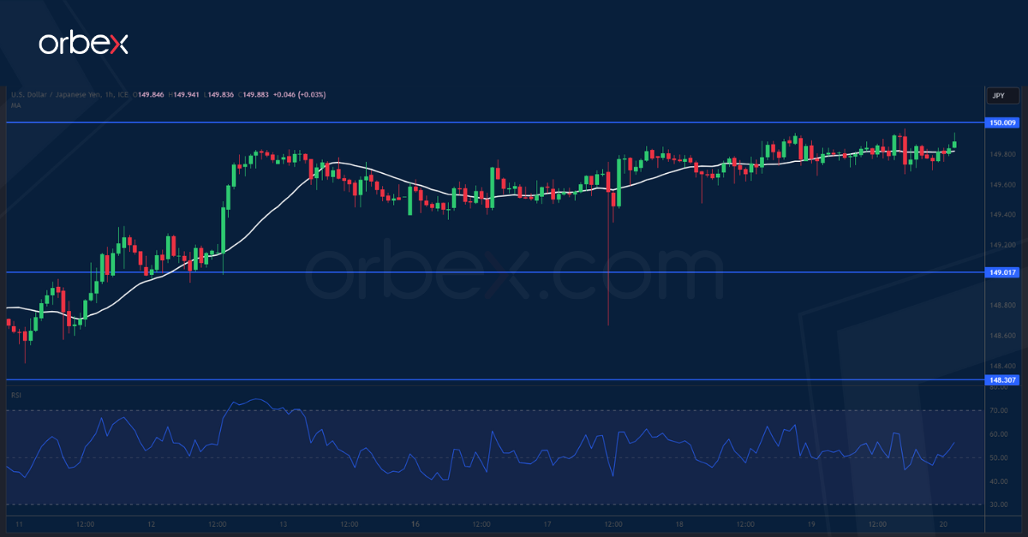
Task: Click the 150.009 price level tag
Action: [x=1002, y=122]
